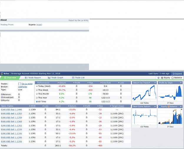Viewport: 184px width, 149px height.
Task: Select the Equity radio button
Action: point(162,78)
